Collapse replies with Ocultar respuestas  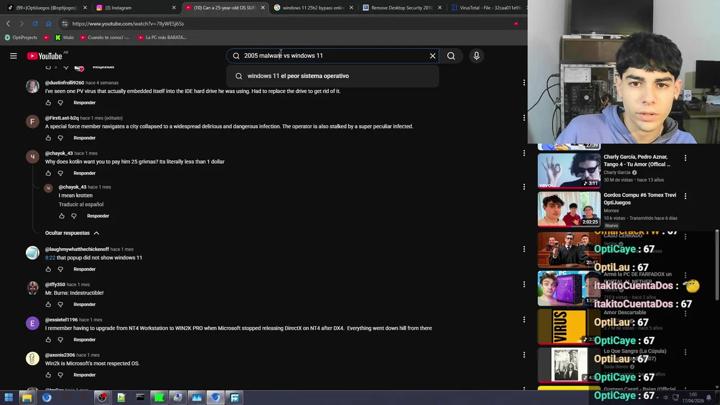tap(72, 233)
